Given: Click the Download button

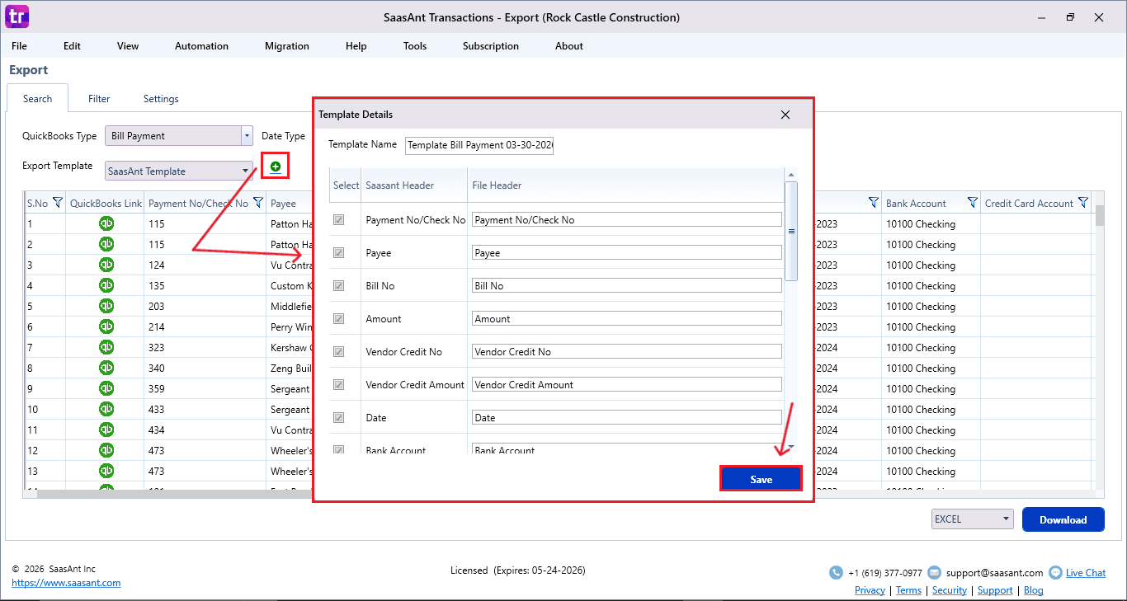Looking at the screenshot, I should click(1063, 519).
